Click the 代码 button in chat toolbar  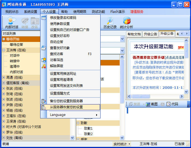point(172,104)
